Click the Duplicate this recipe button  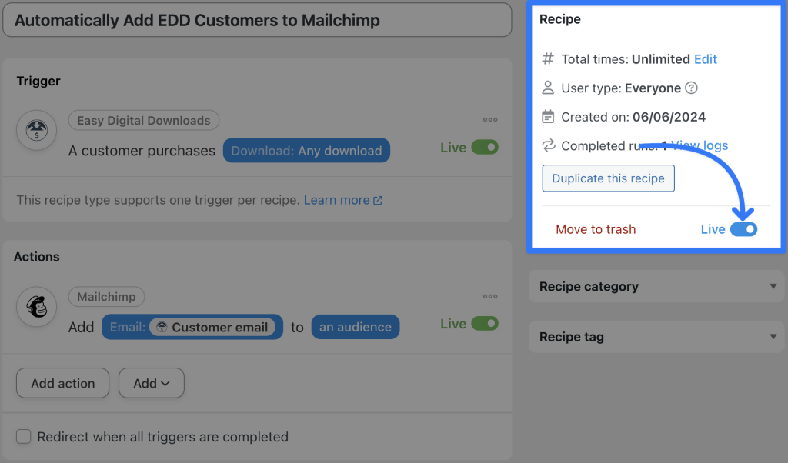click(x=608, y=178)
